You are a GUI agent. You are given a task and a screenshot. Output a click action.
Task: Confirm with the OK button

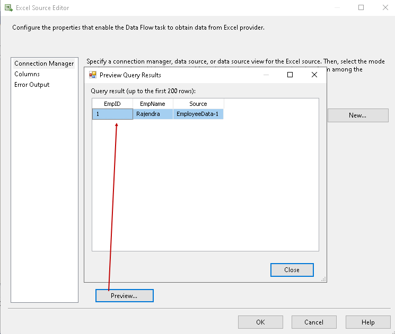pyautogui.click(x=260, y=322)
